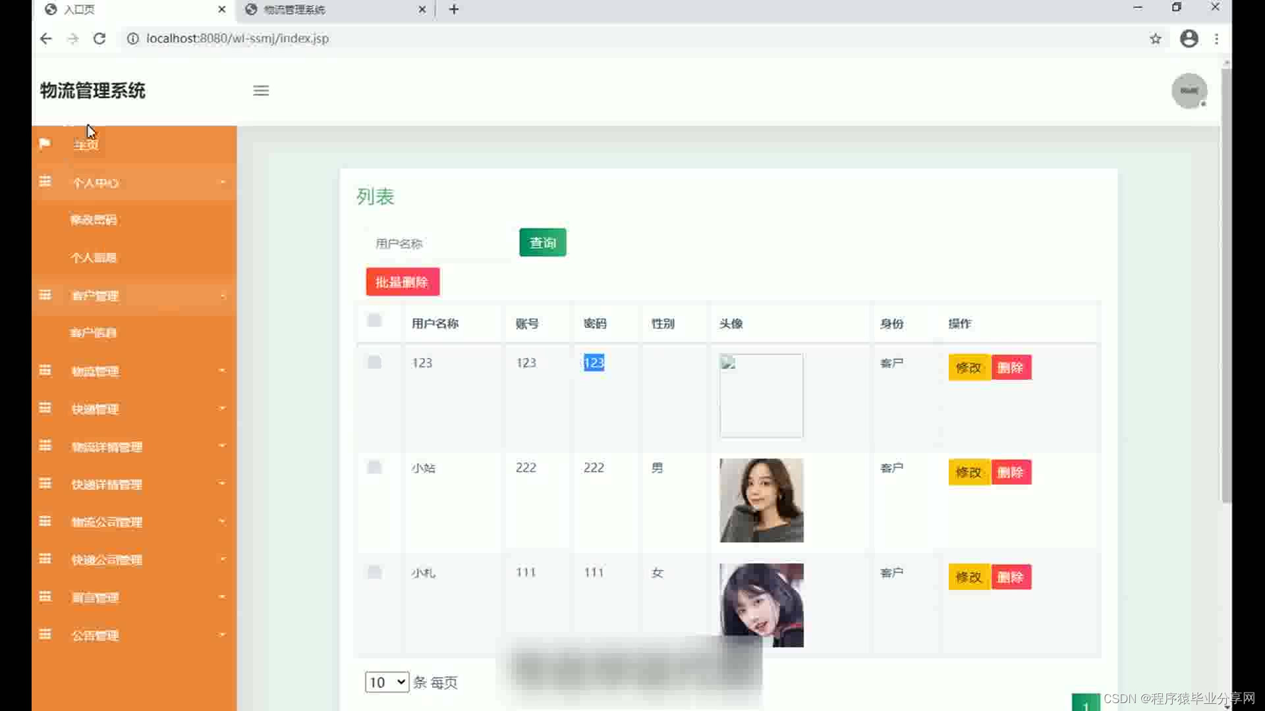1265x711 pixels.
Task: Click the hamburger menu toggle icon
Action: (x=261, y=91)
